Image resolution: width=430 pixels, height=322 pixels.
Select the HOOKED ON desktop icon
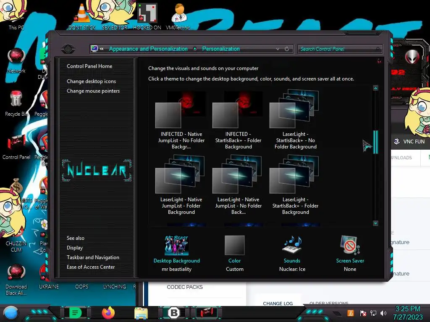147,17
